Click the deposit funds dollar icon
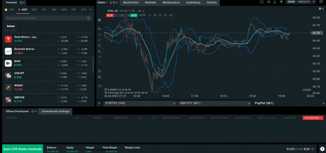 point(269,2)
